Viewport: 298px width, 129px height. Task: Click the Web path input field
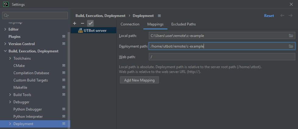(222, 57)
